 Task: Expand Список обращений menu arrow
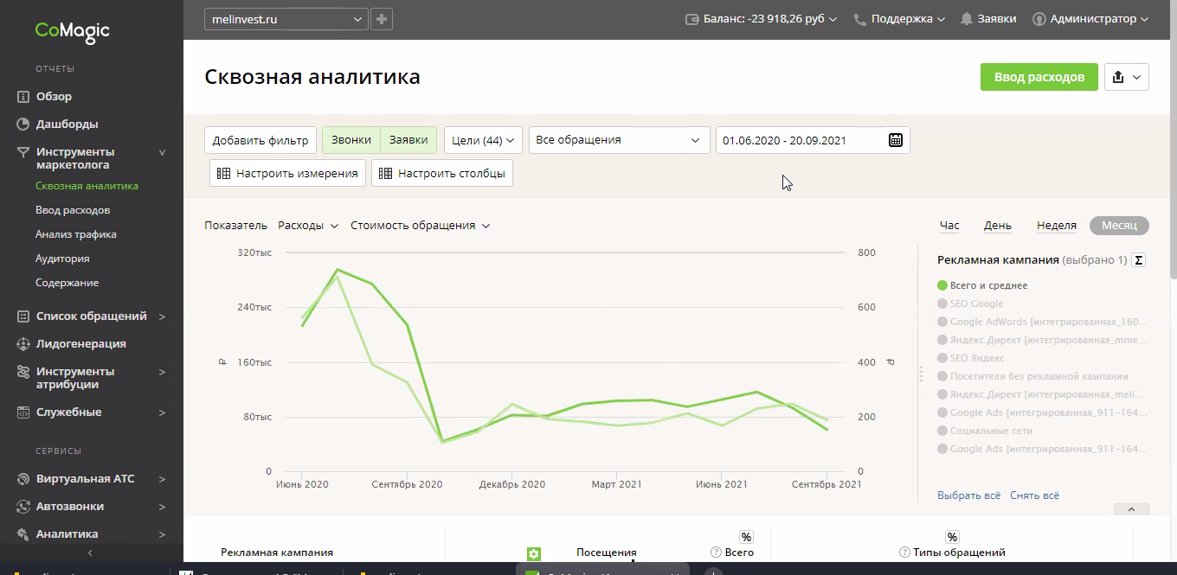162,316
